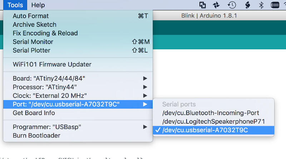Click the Bluetooth icon in the menu bar

tap(261, 5)
